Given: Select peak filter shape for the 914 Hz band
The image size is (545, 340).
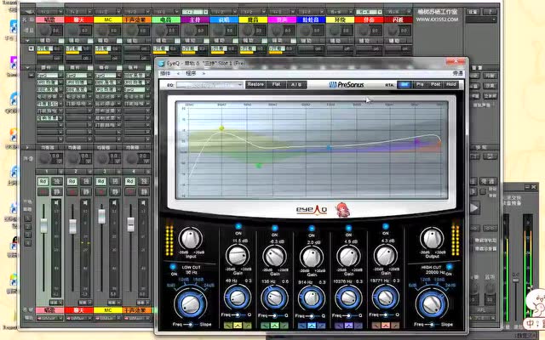Looking at the screenshot, I should pos(312,324).
